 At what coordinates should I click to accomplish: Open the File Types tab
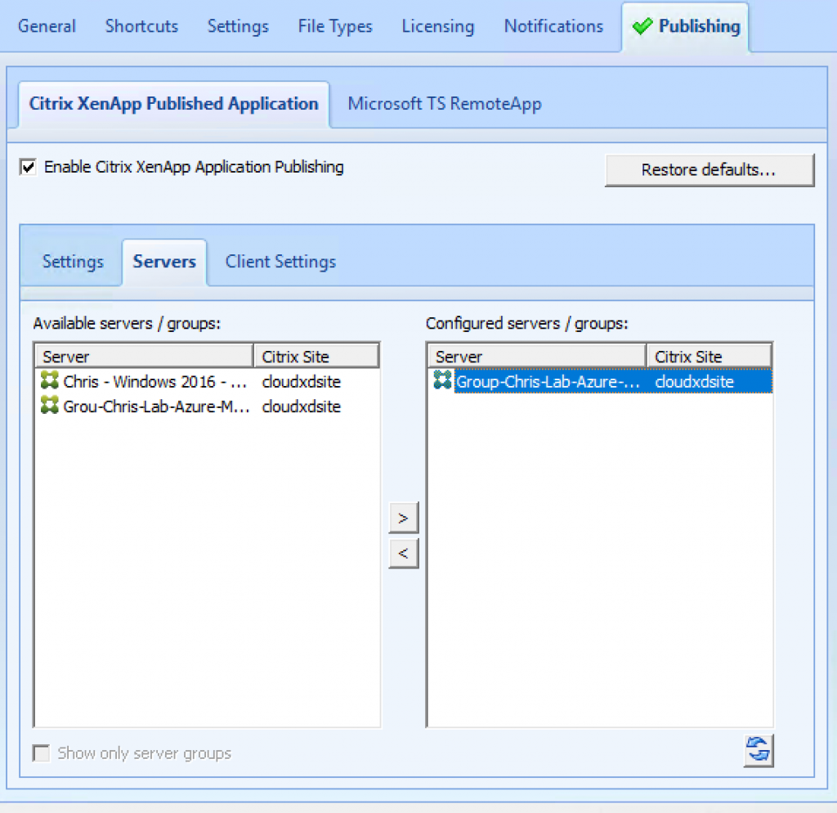click(x=335, y=26)
